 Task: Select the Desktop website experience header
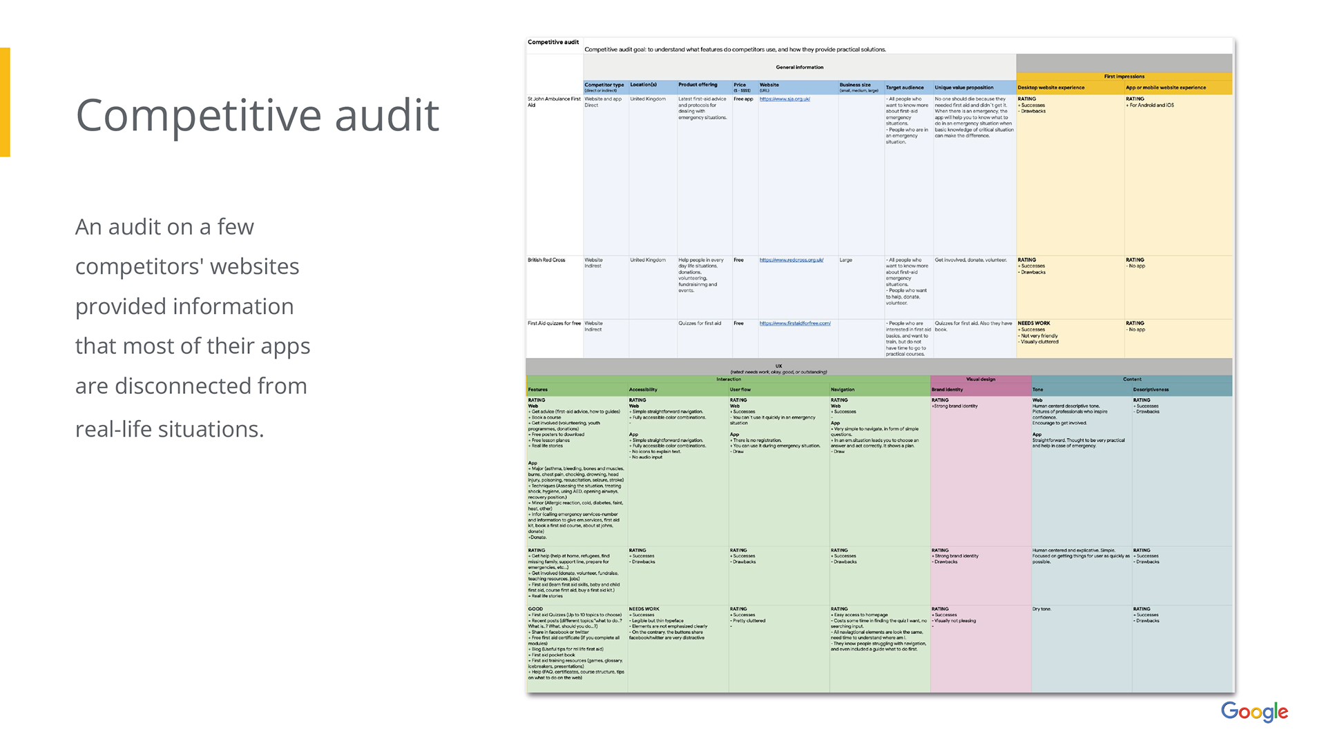(x=1050, y=88)
